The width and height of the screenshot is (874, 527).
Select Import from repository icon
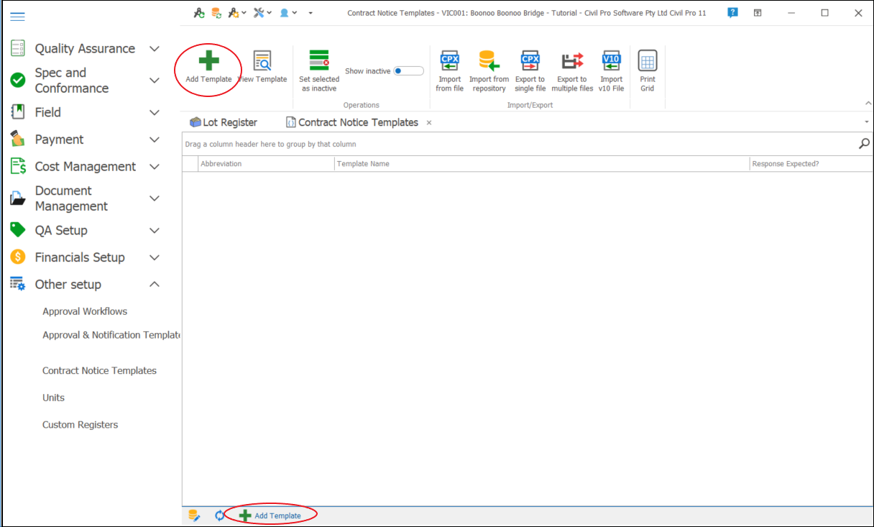click(489, 62)
